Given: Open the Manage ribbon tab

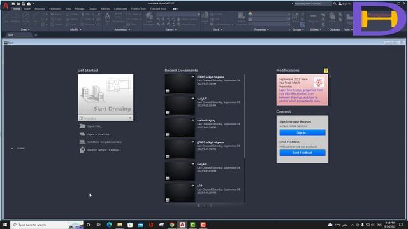Looking at the screenshot, I should pos(80,8).
